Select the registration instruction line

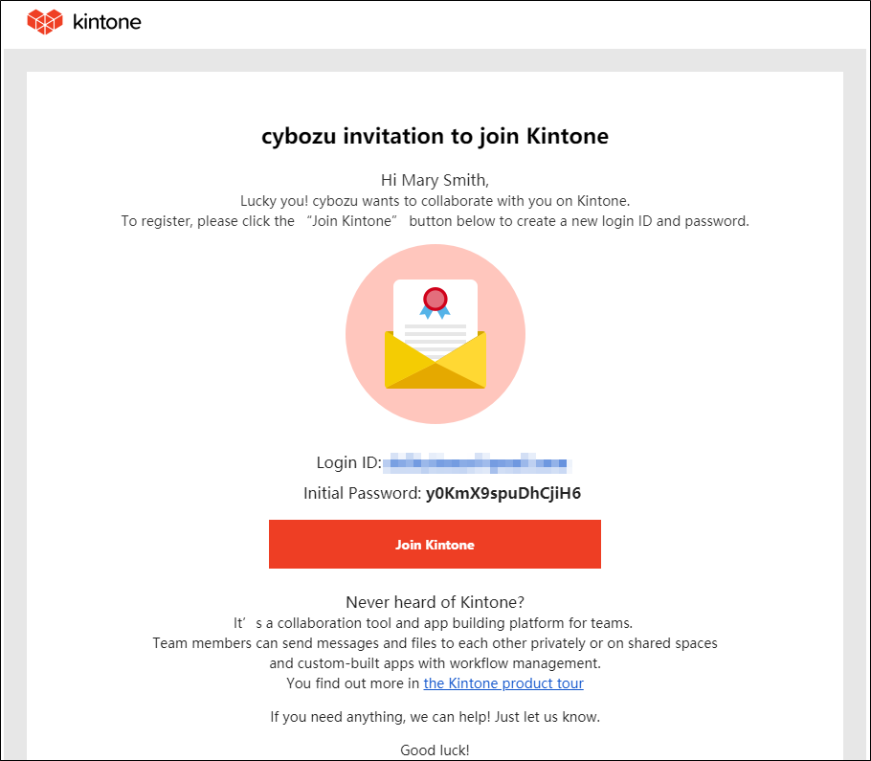click(x=435, y=220)
